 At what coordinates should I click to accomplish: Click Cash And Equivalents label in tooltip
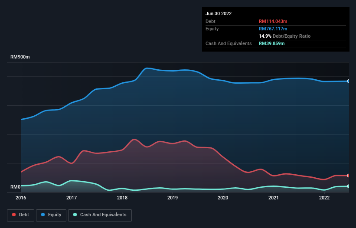[x=229, y=43]
